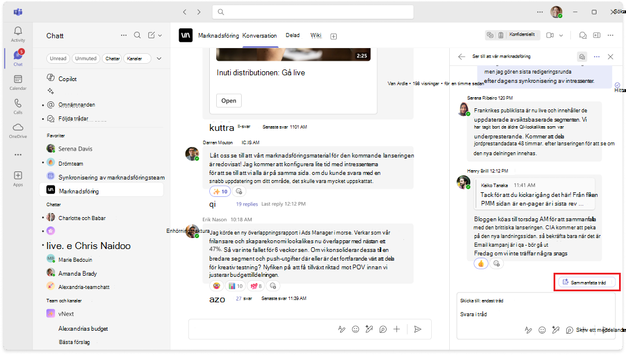The image size is (626, 355).
Task: Start a video meeting
Action: pyautogui.click(x=549, y=35)
